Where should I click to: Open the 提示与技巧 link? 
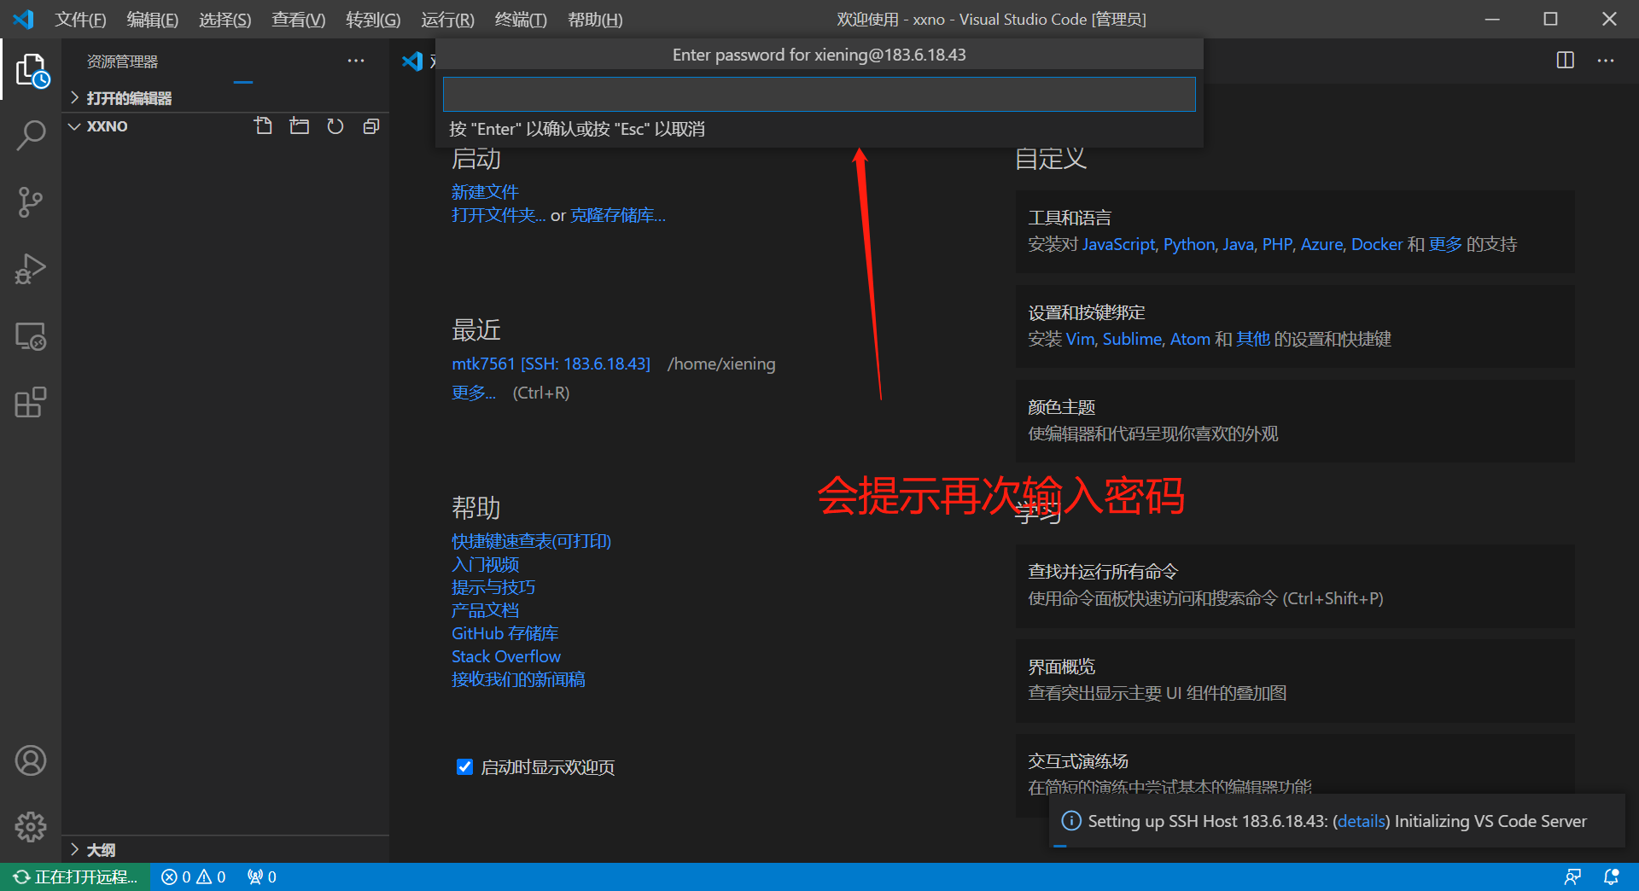[x=493, y=587]
